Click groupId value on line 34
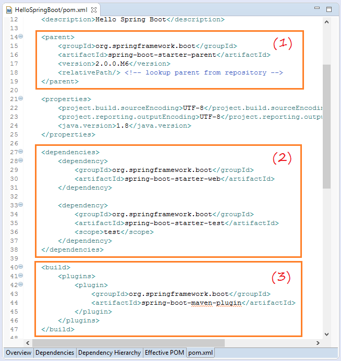This screenshot has height=361, width=341. coord(162,214)
